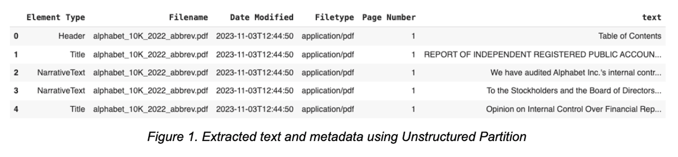The height and width of the screenshot is (157, 678).
Task: Select the 'We have audited Alphabet' text cell
Action: tap(576, 73)
